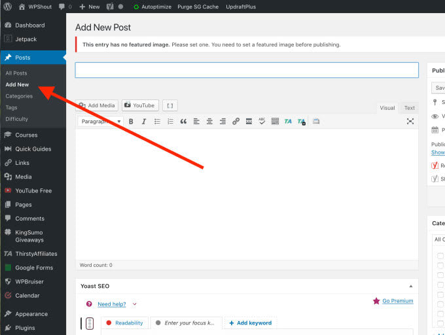Open Media library in sidebar
Viewport: 445px width, 335px height.
(x=24, y=177)
